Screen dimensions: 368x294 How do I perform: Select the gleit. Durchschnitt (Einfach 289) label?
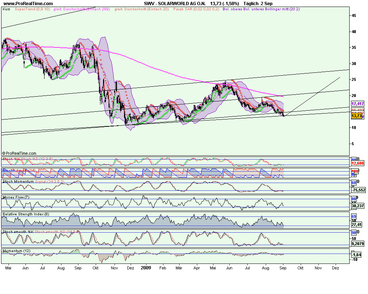click(82, 9)
